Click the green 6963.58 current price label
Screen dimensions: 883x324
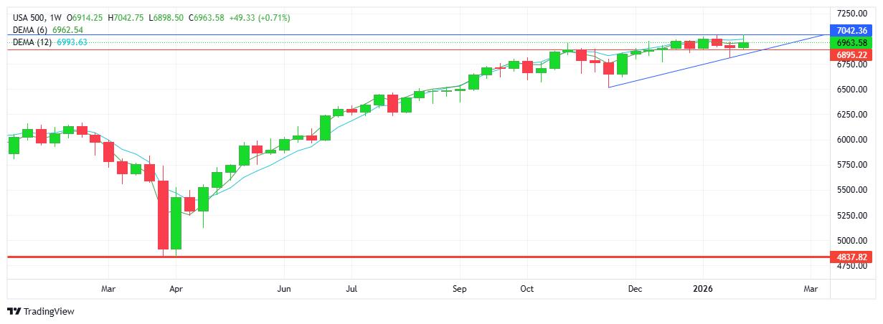(x=851, y=42)
